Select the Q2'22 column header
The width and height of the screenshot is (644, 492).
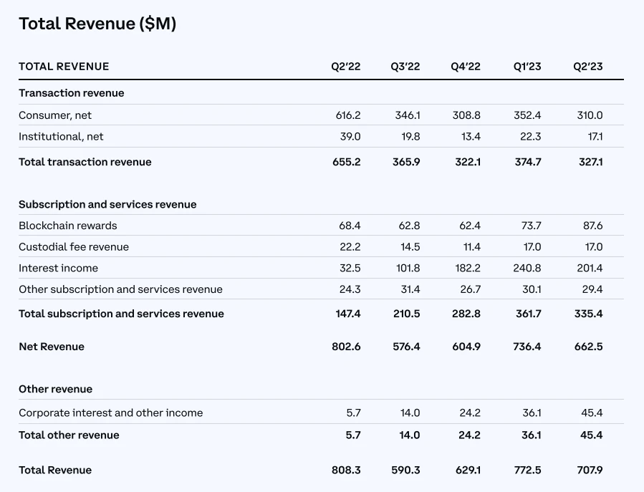(x=345, y=67)
